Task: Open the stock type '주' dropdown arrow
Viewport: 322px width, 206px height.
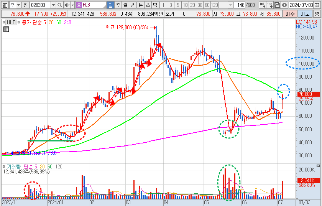Action: pos(18,5)
